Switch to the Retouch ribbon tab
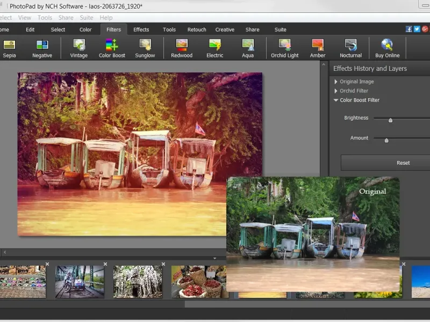Screen dimensions: 430x322 197,30
